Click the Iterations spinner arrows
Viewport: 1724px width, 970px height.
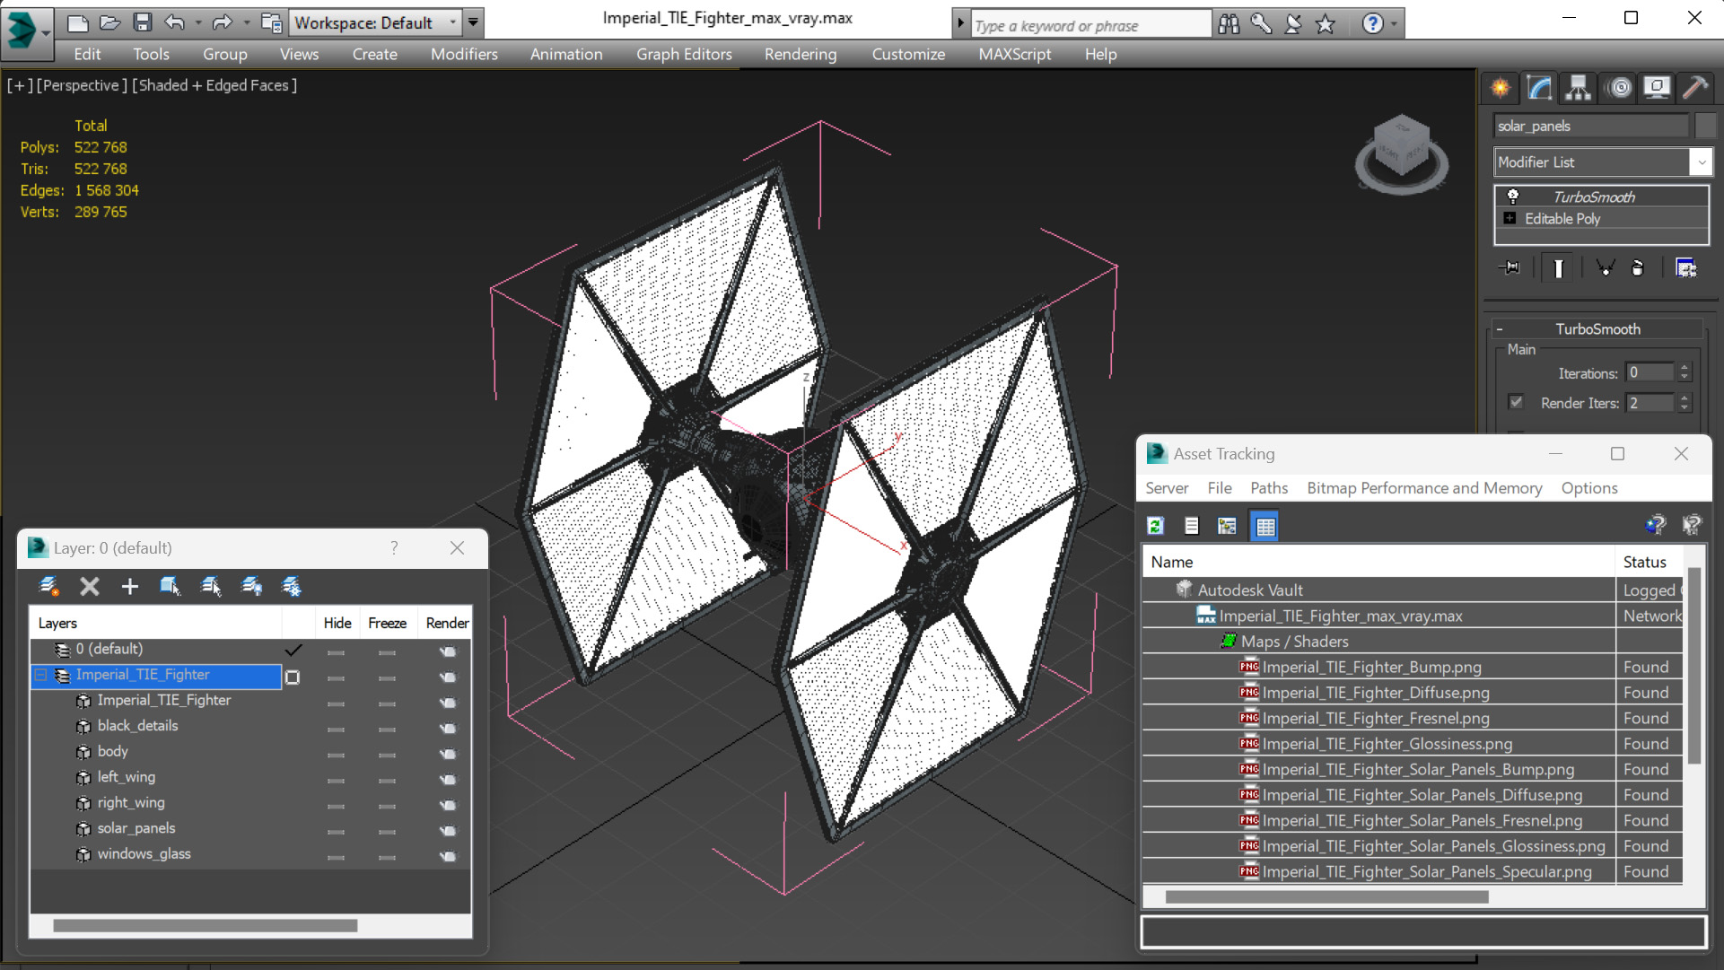click(1685, 372)
